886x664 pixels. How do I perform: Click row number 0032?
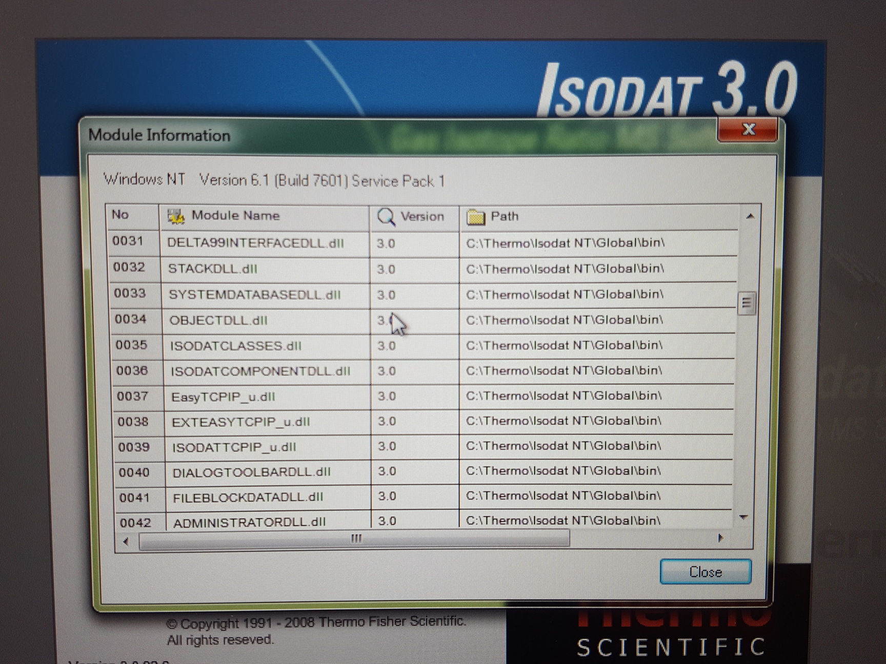(x=129, y=267)
